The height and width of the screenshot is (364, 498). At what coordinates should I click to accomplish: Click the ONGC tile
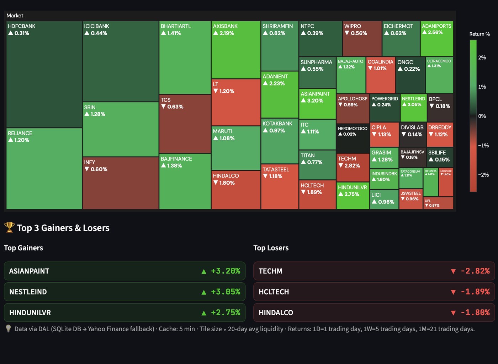(x=410, y=75)
